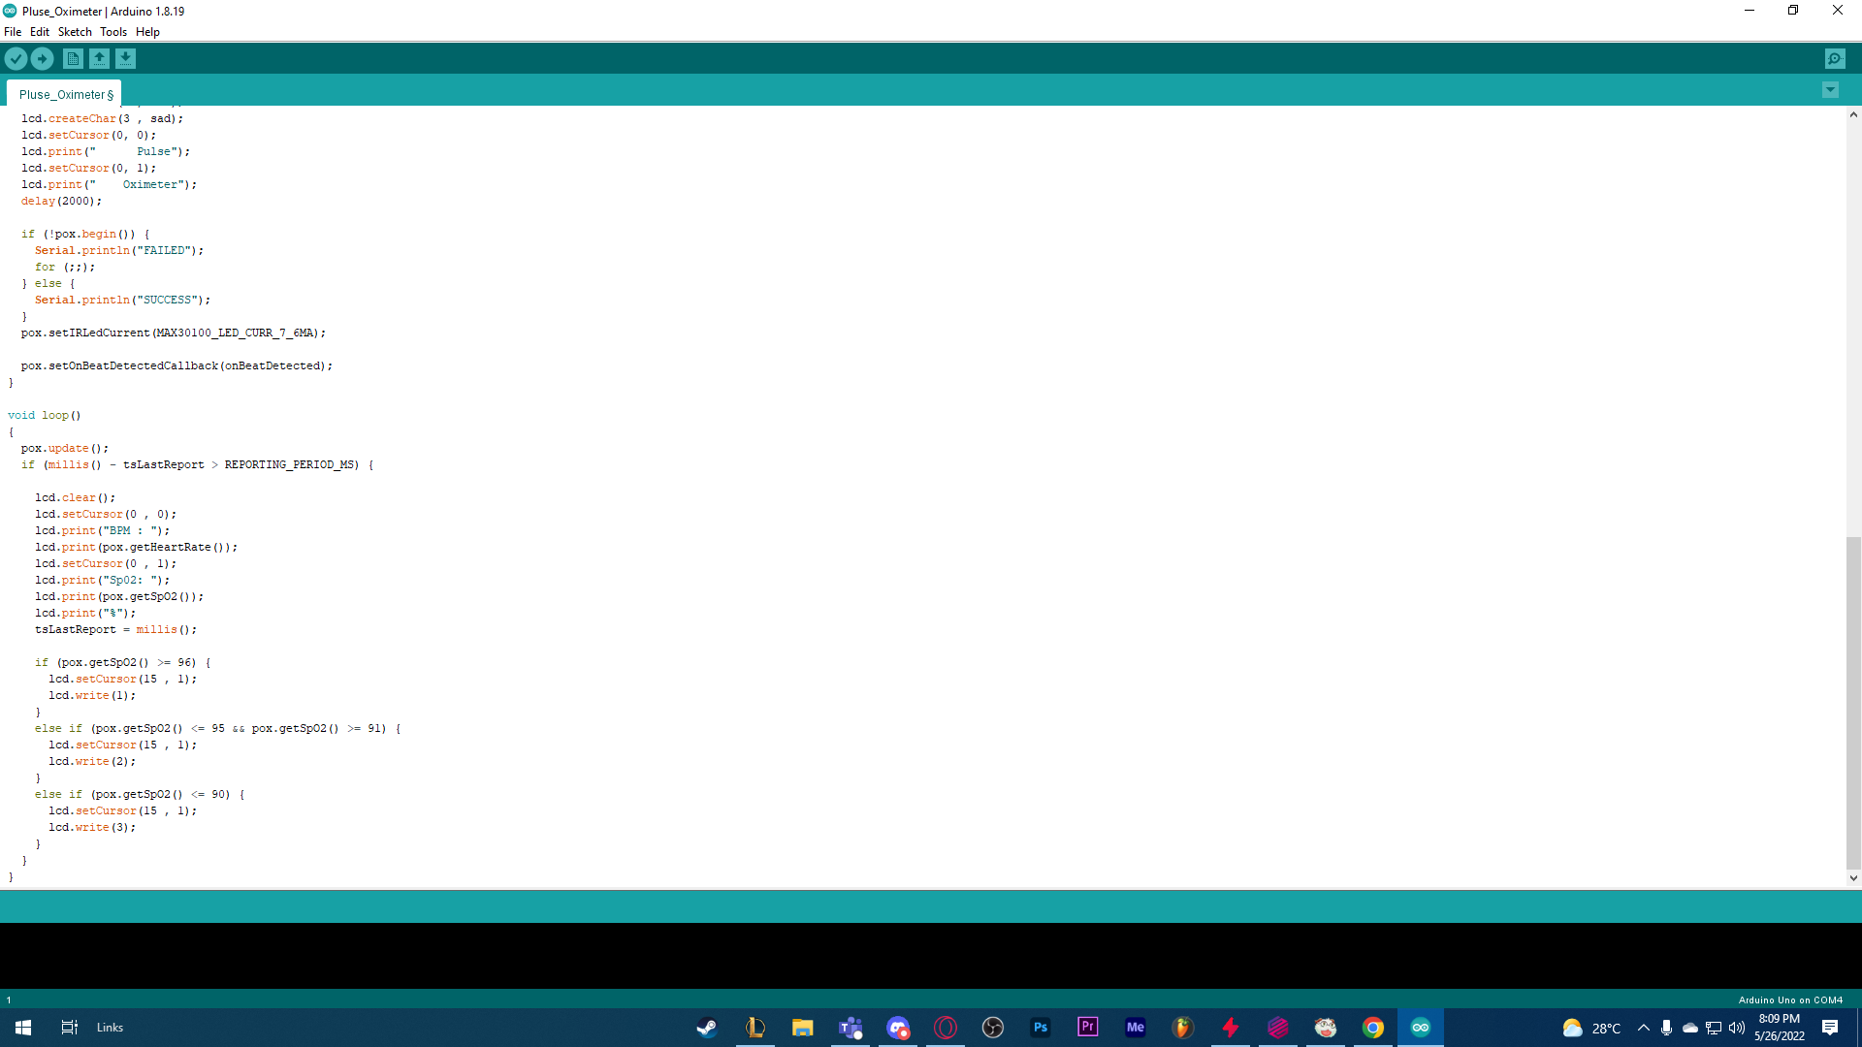
Task: Click the Links toolbar label on taskbar
Action: click(110, 1028)
